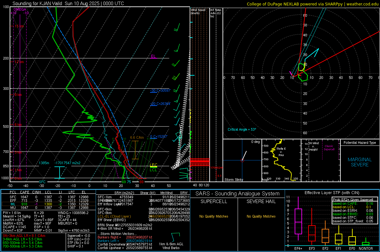Select the 'LCL-EL (Cloud Layer)' row

pyautogui.click(x=144, y=216)
